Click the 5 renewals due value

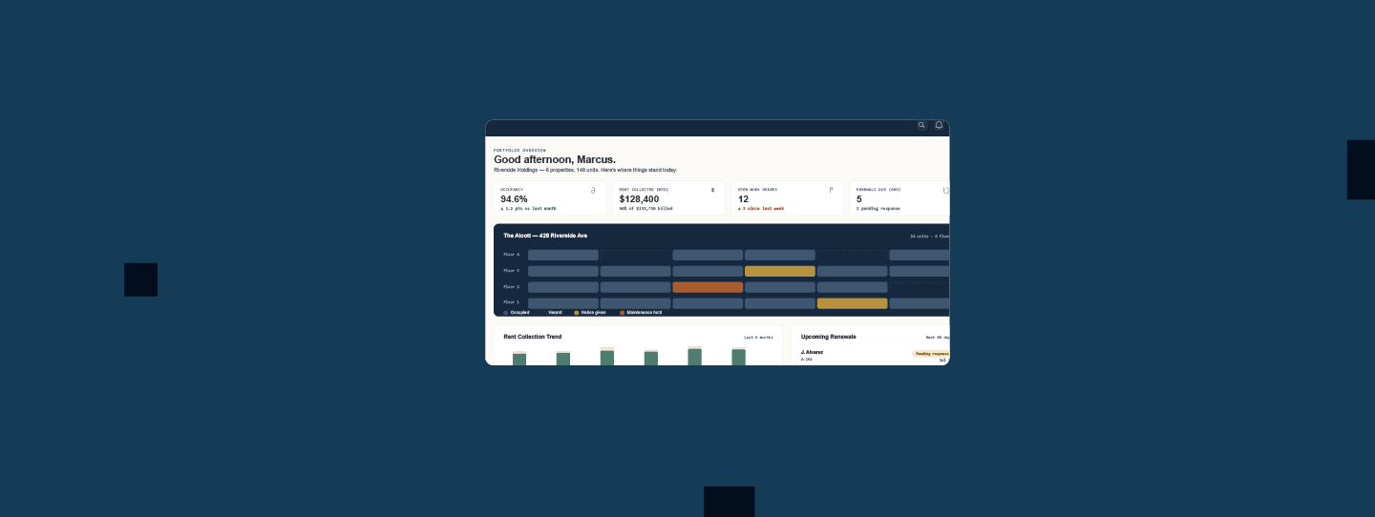(858, 199)
